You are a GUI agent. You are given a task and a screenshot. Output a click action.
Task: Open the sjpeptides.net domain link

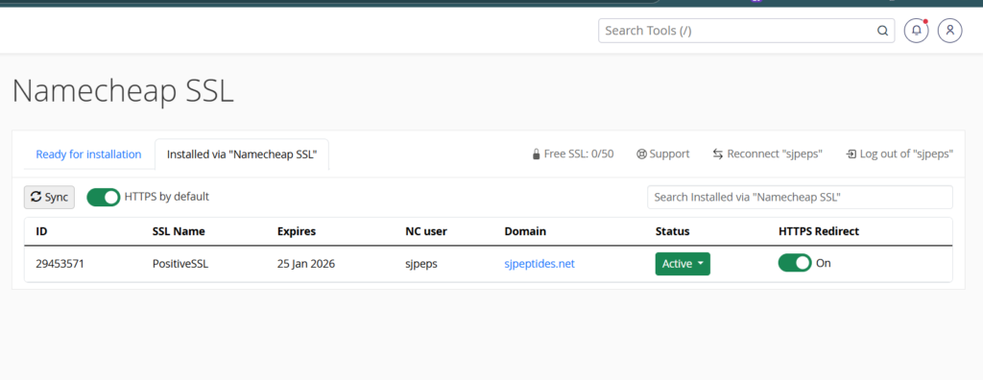tap(539, 264)
